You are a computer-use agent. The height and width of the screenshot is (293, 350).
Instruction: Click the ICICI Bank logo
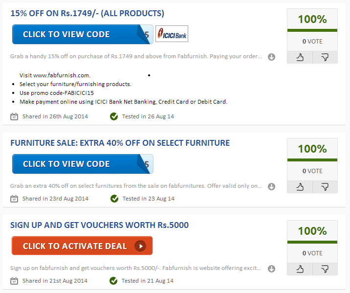pos(172,34)
